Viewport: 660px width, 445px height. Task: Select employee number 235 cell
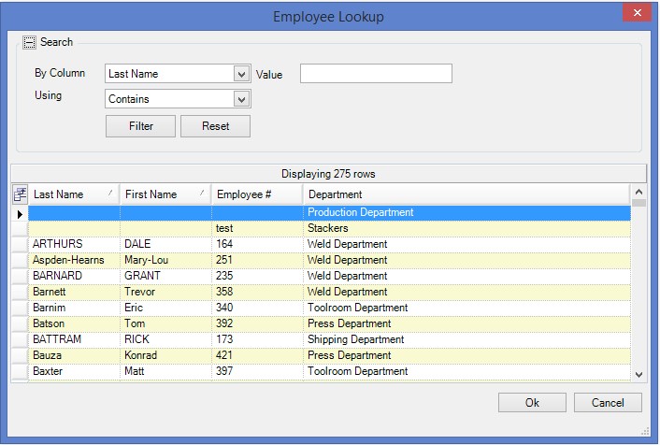258,276
